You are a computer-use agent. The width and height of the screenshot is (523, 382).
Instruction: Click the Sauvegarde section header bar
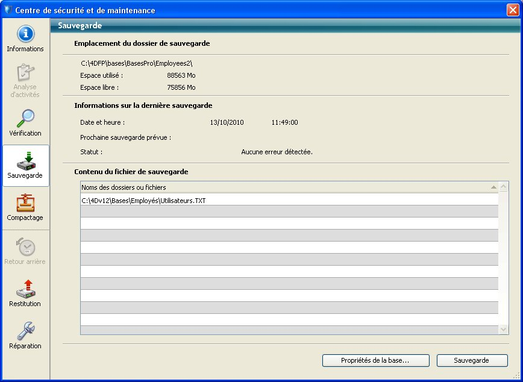tap(283, 26)
